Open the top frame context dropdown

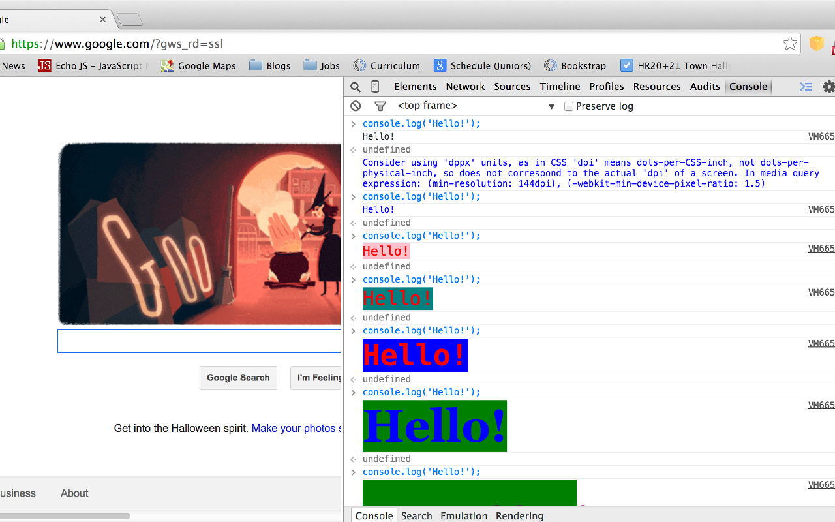click(x=476, y=106)
